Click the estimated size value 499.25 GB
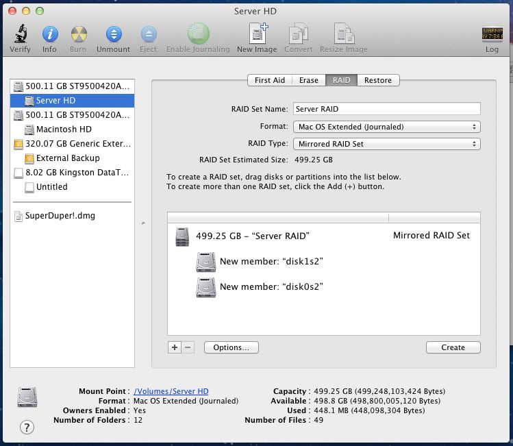 [x=314, y=160]
